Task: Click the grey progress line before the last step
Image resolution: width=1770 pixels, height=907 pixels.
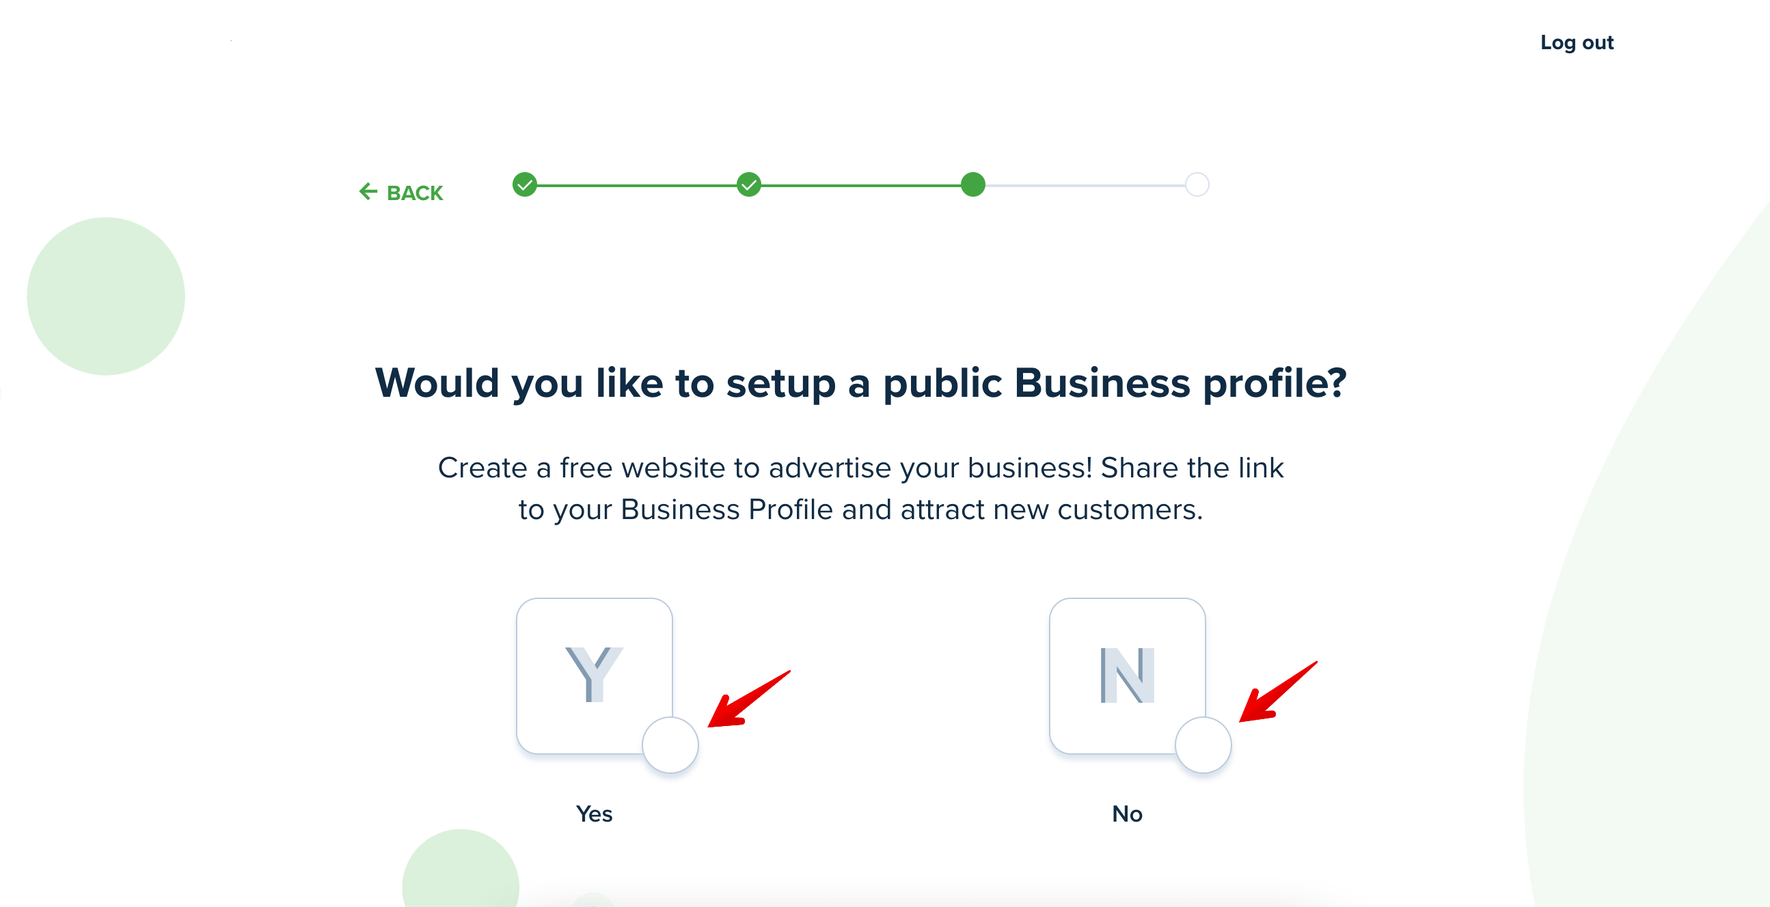Action: (x=1085, y=185)
